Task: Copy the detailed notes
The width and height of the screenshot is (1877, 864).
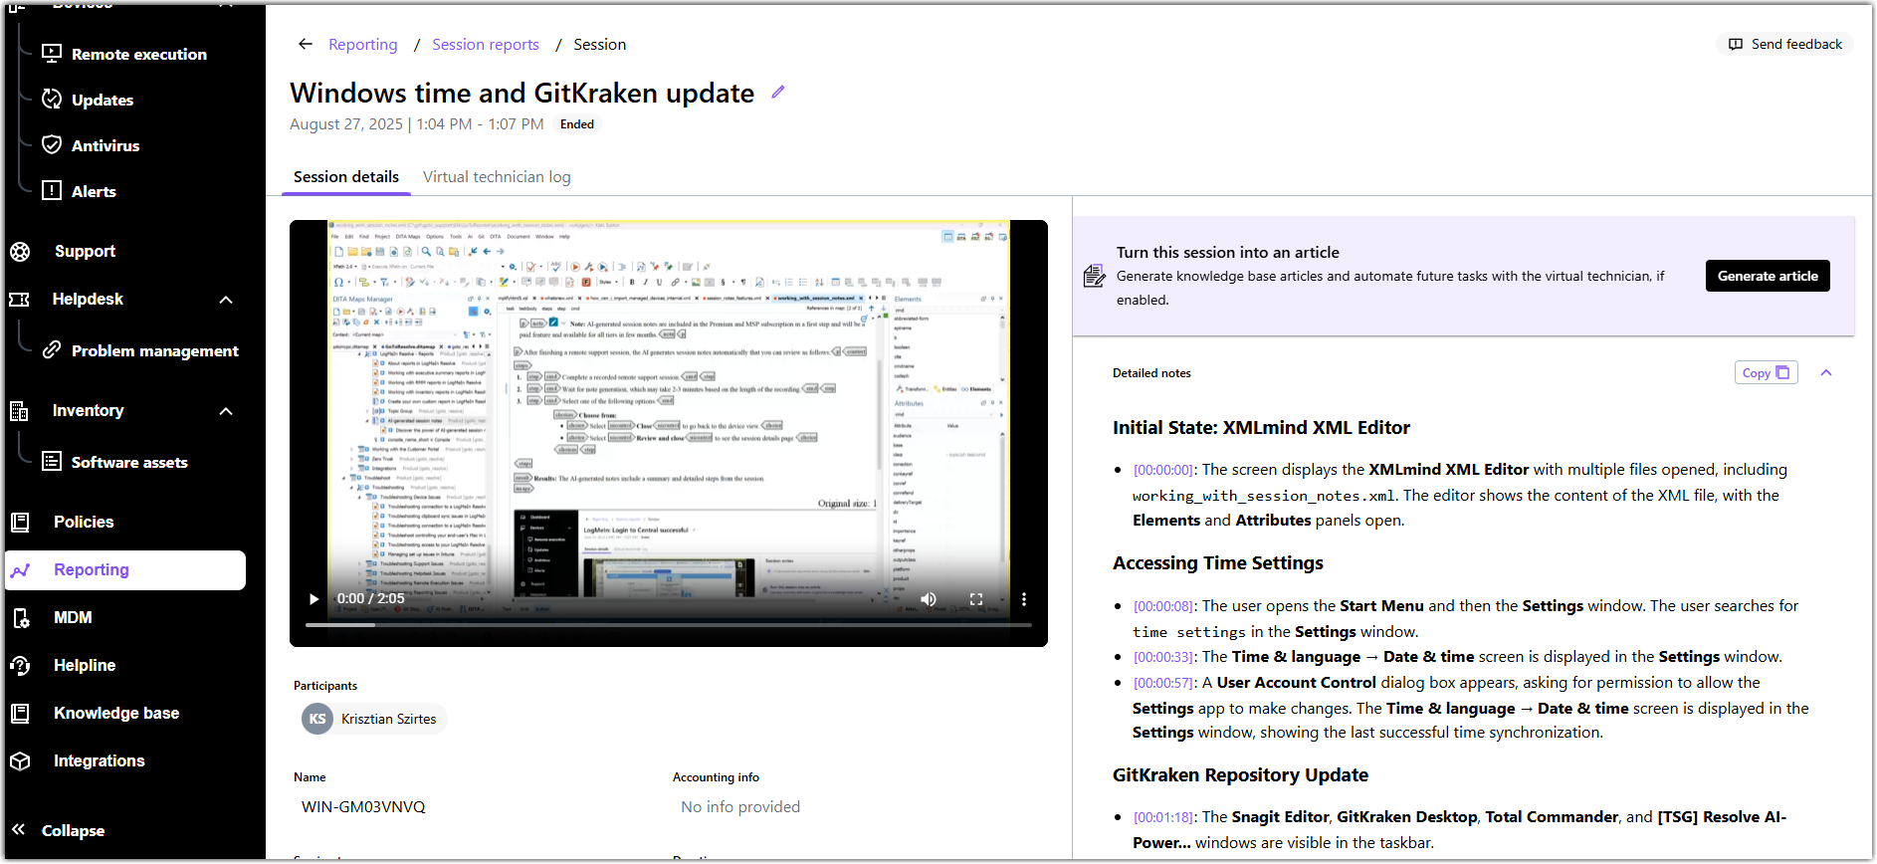Action: [x=1766, y=373]
